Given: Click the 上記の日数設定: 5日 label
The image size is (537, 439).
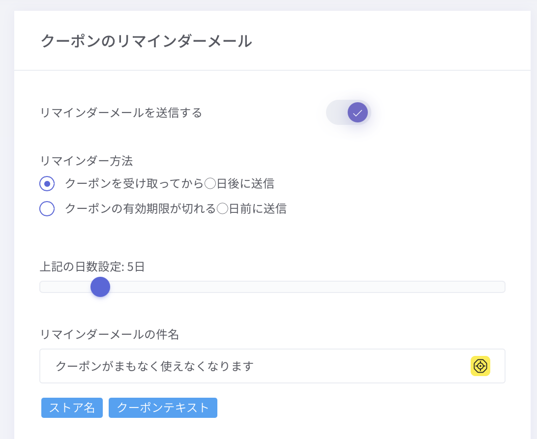Looking at the screenshot, I should (92, 267).
